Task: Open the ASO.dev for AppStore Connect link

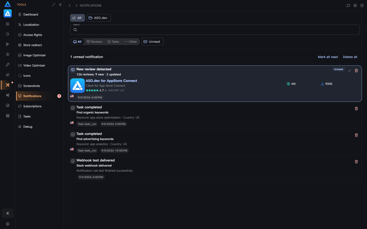Action: (x=111, y=81)
